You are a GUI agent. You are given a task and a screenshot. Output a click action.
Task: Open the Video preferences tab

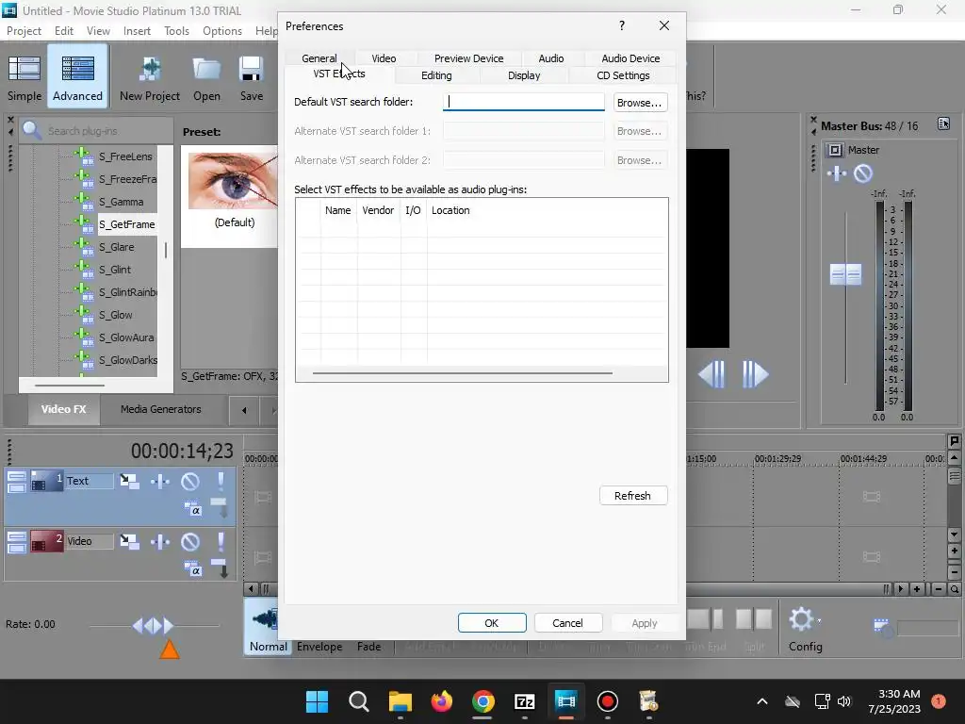tap(384, 58)
